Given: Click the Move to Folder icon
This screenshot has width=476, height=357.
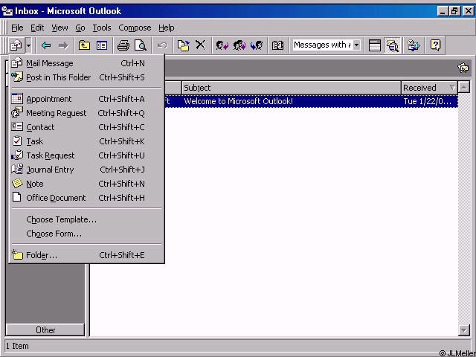Looking at the screenshot, I should pos(184,46).
